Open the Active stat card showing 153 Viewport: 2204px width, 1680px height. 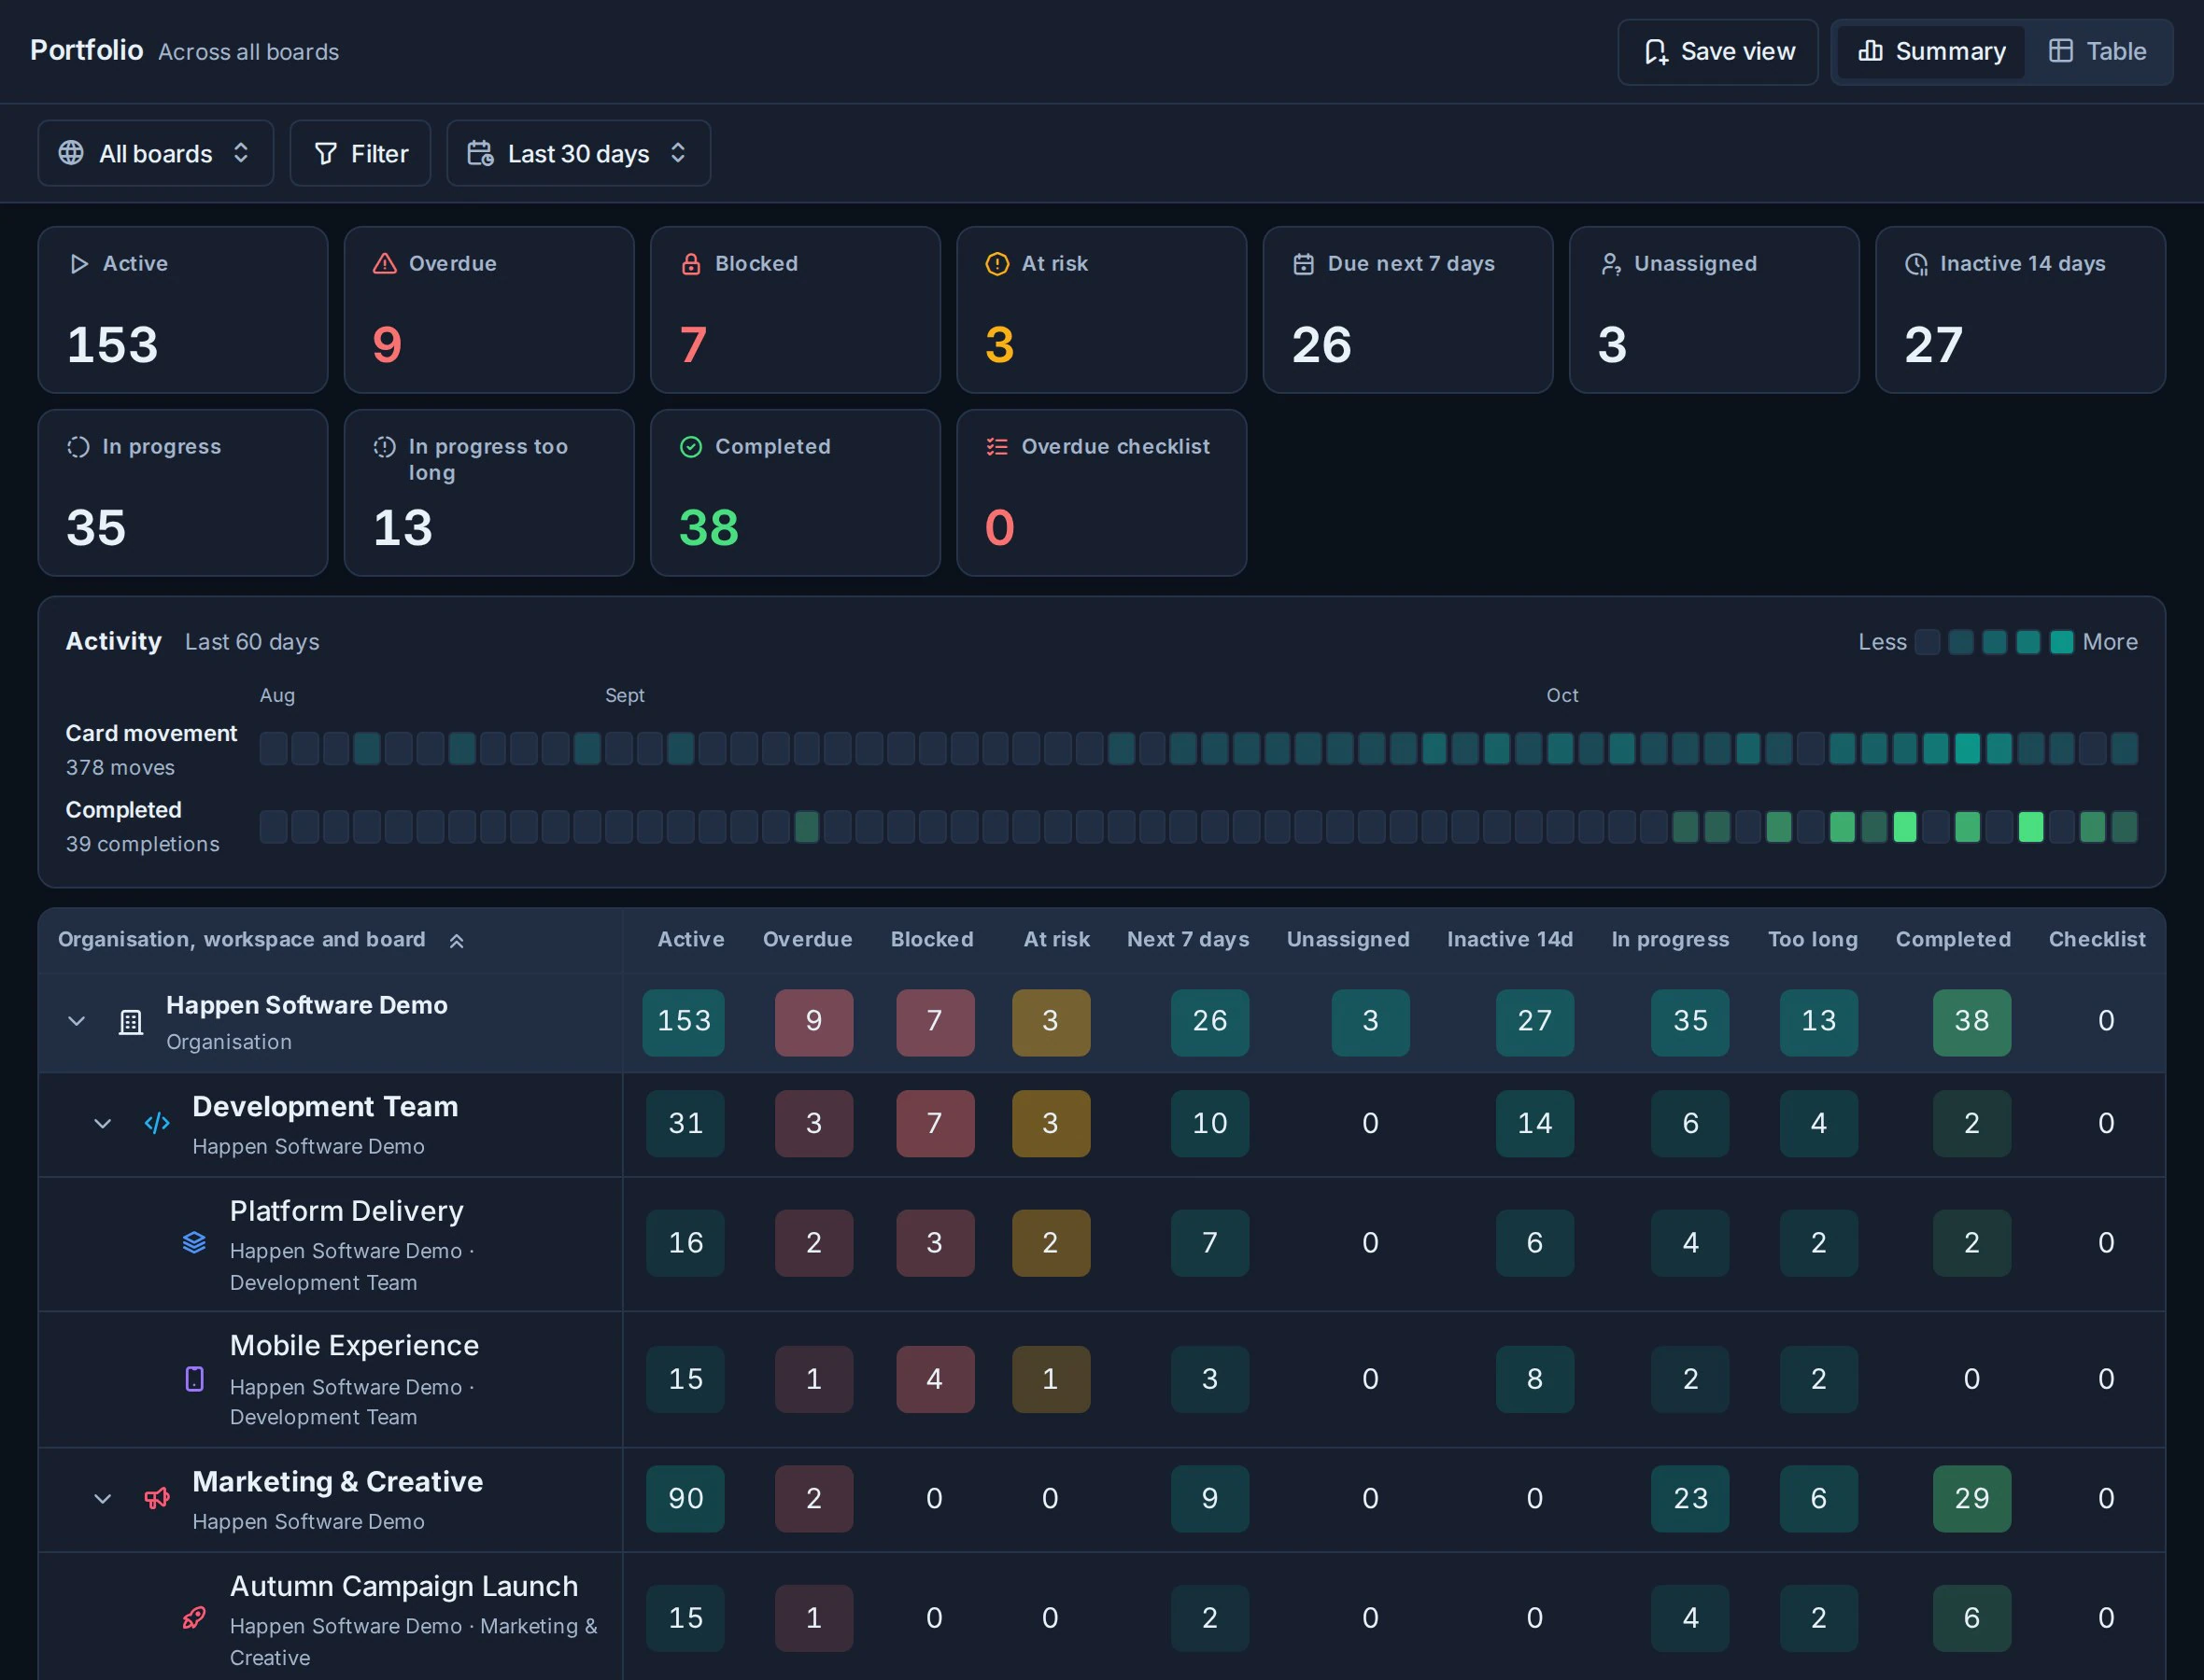coord(183,310)
